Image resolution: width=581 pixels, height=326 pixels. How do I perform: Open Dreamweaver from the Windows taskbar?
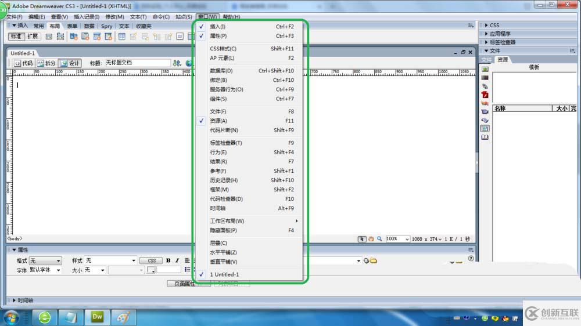click(97, 317)
